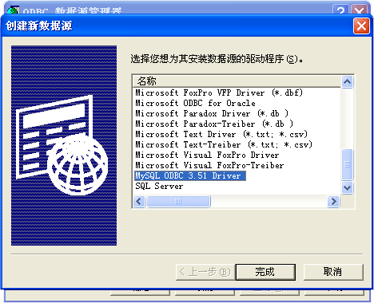Click the 完成 (Finish) button
This screenshot has width=374, height=303.
[265, 272]
